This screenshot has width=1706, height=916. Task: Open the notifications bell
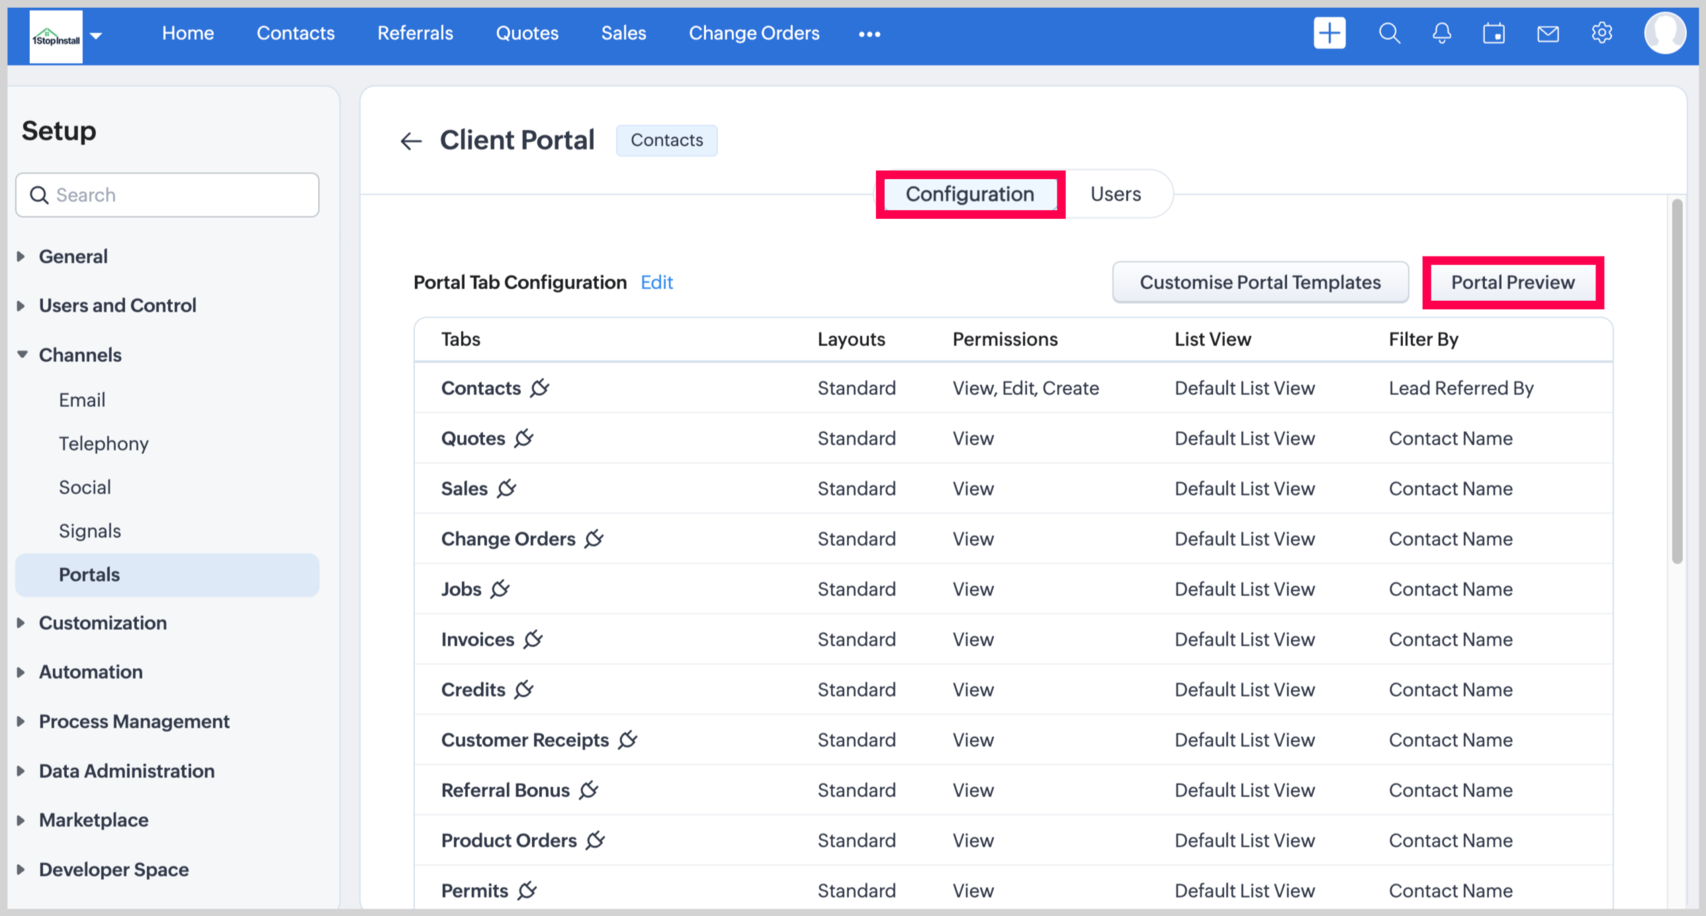(1441, 33)
